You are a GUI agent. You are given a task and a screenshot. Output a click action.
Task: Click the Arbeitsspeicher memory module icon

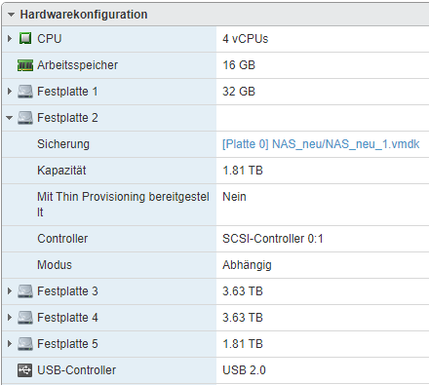tap(25, 65)
